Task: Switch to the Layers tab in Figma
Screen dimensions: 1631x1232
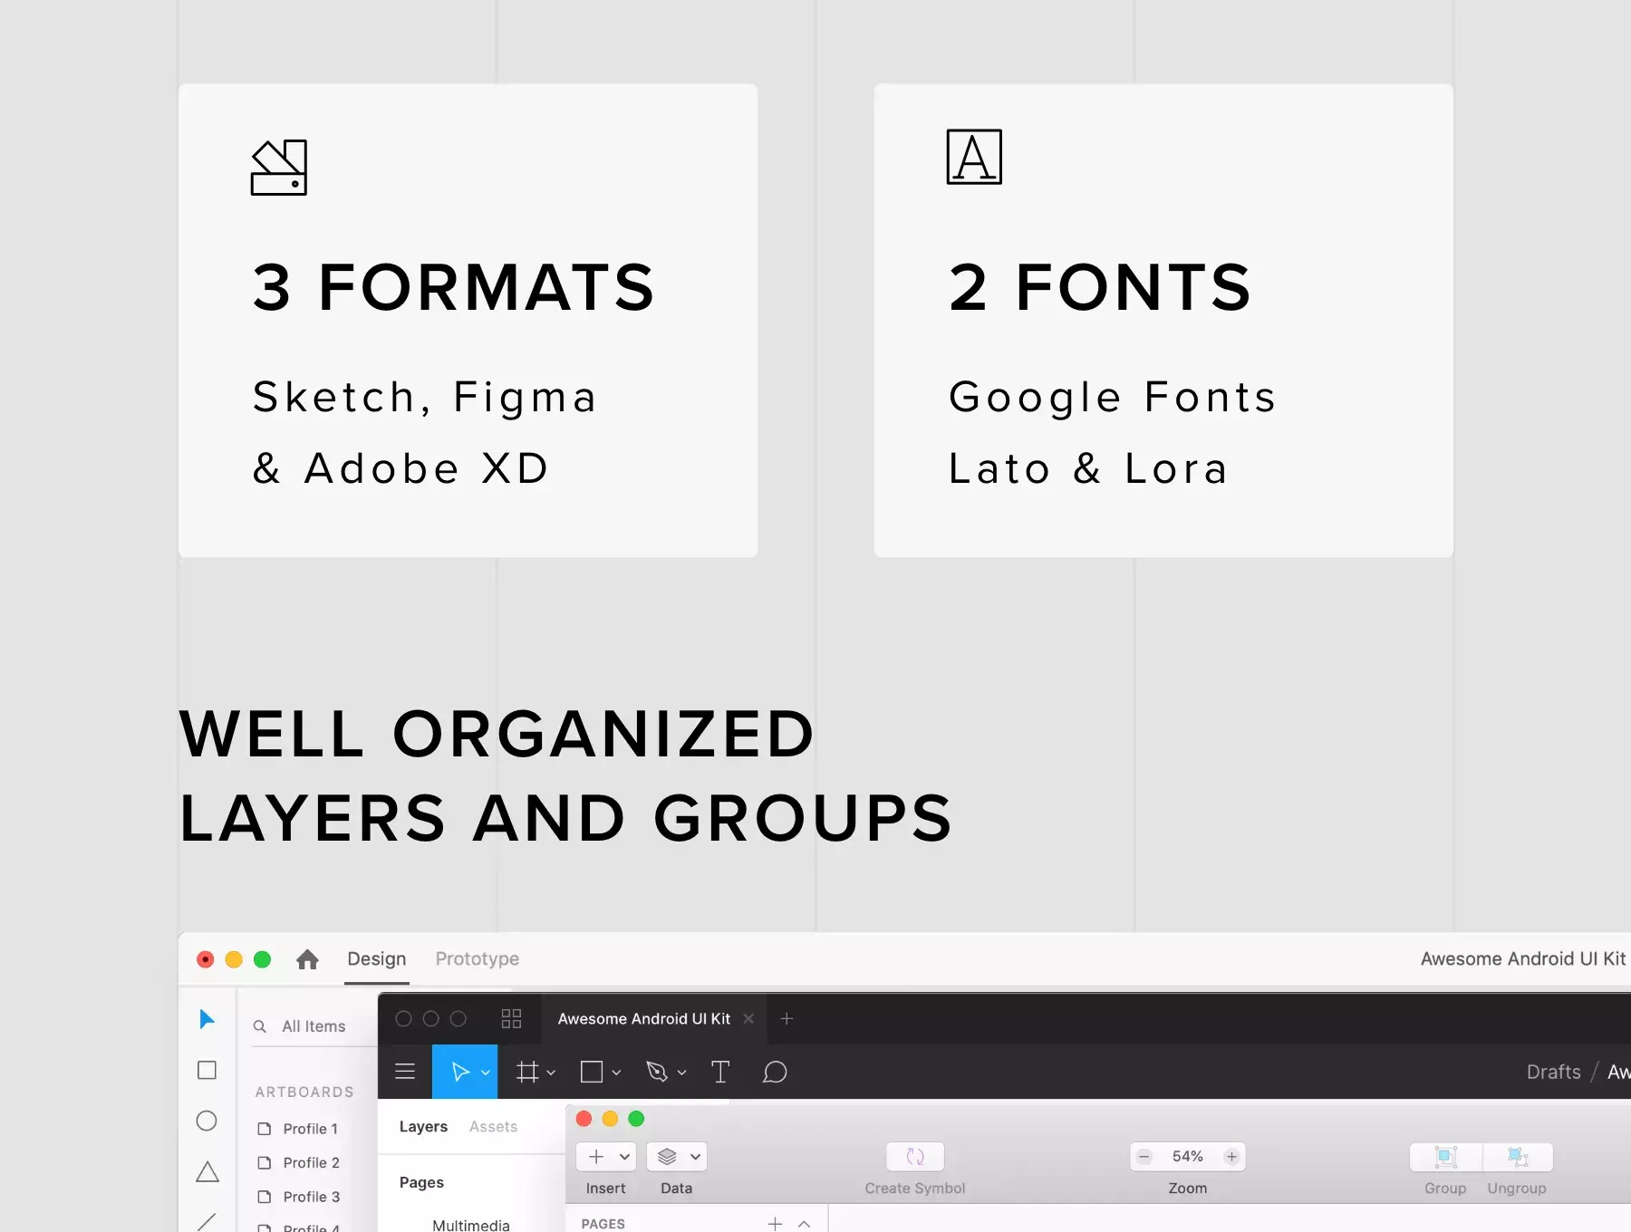Action: (x=423, y=1127)
